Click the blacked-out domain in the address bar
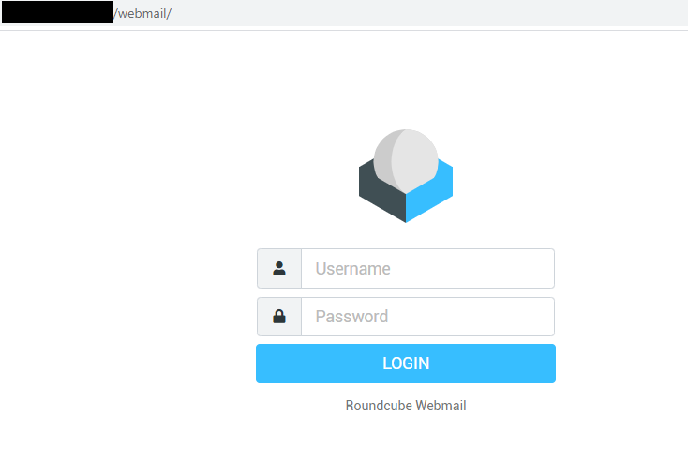This screenshot has width=688, height=460. [56, 13]
